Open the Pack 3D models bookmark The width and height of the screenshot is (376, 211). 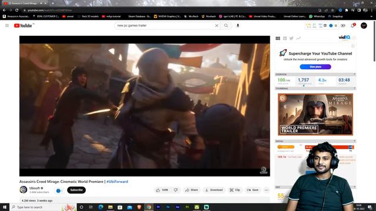coord(88,16)
